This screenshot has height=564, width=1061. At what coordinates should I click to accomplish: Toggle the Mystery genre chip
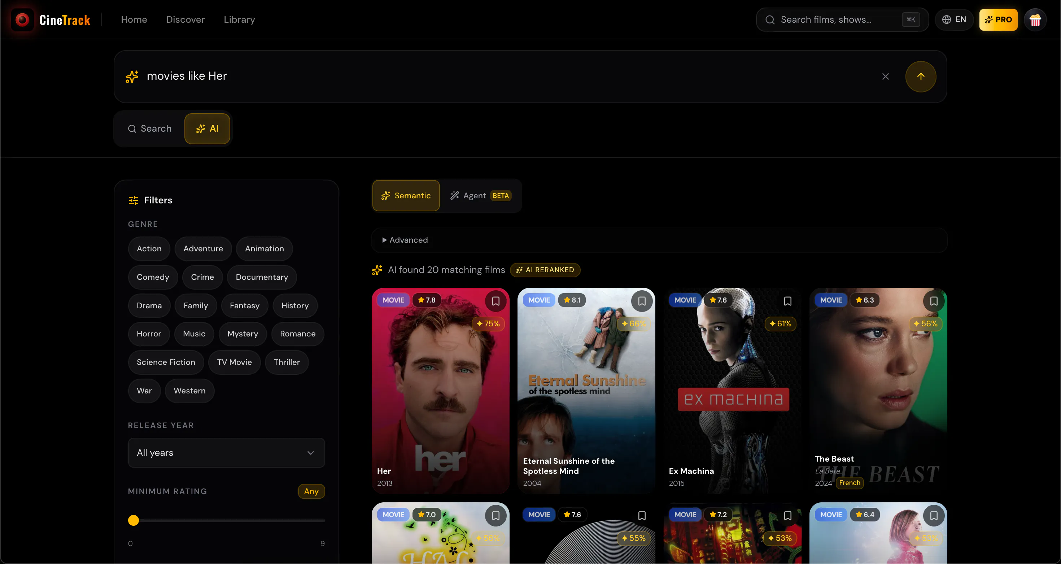[x=243, y=334]
